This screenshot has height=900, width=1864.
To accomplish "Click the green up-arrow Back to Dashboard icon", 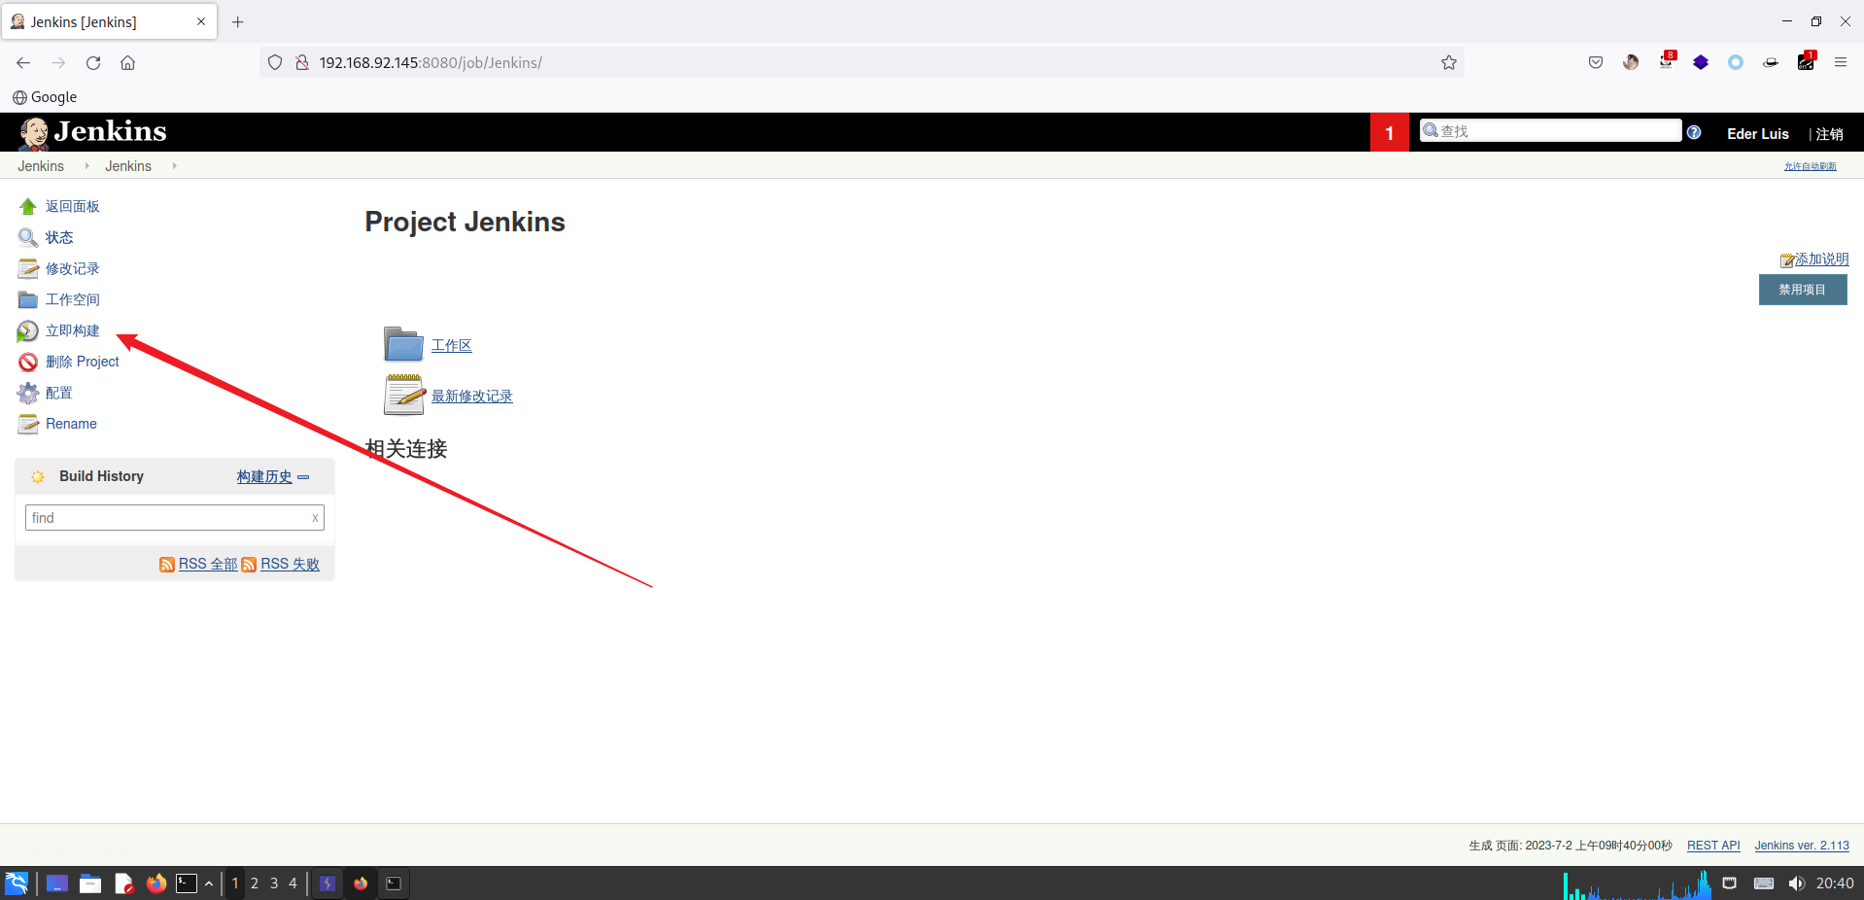I will point(27,207).
